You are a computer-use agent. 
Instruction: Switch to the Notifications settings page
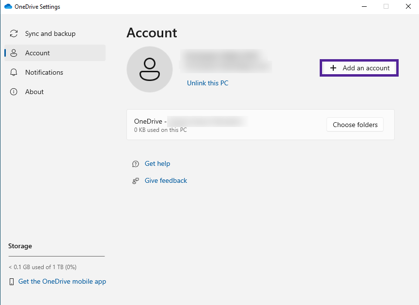click(x=44, y=73)
